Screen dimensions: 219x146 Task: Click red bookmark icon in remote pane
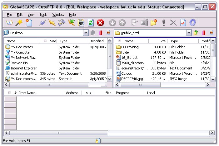[x=204, y=33]
